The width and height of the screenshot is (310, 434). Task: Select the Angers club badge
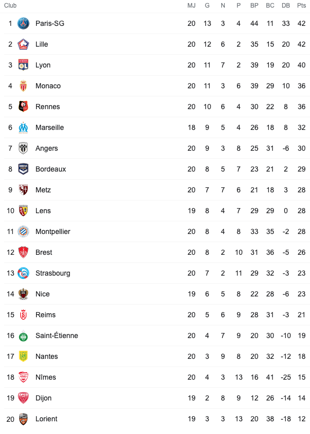tap(23, 148)
